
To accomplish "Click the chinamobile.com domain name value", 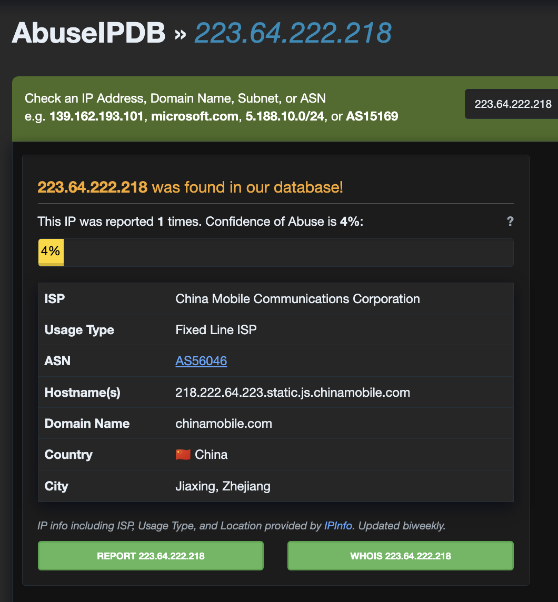I will (224, 424).
